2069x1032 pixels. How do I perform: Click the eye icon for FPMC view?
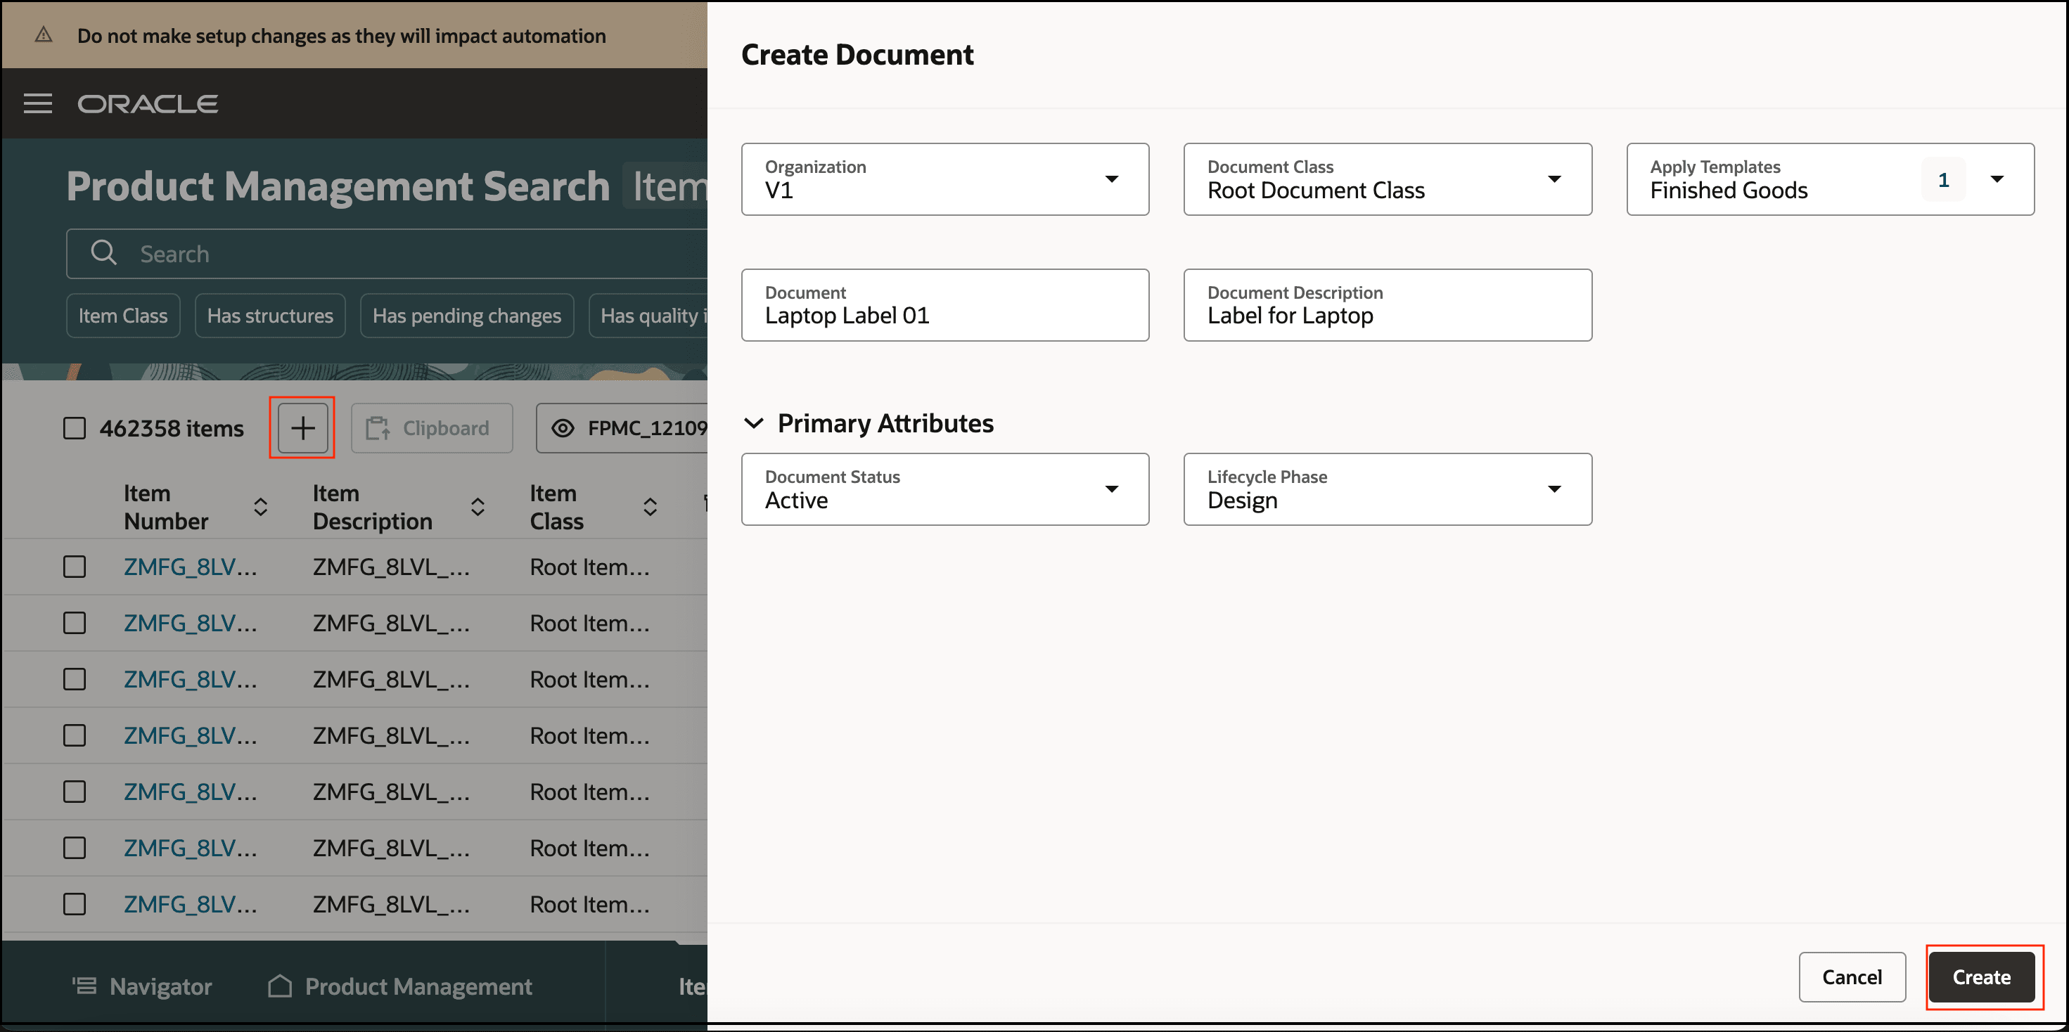563,428
